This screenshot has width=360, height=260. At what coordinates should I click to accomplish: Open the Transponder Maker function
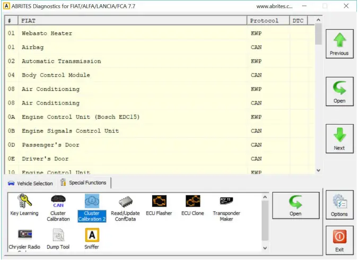click(226, 209)
